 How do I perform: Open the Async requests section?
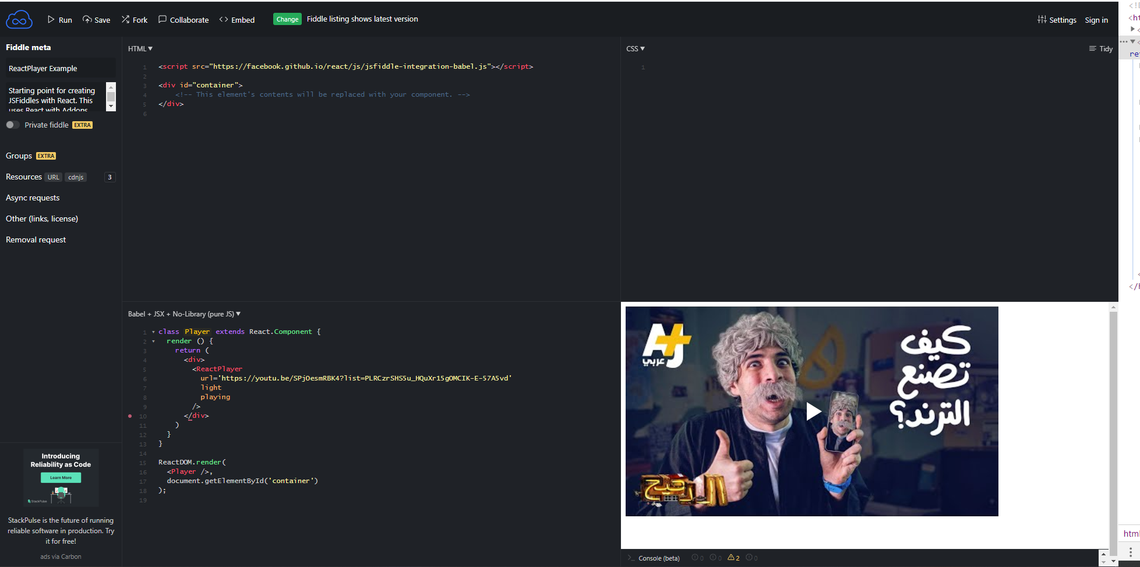tap(33, 198)
